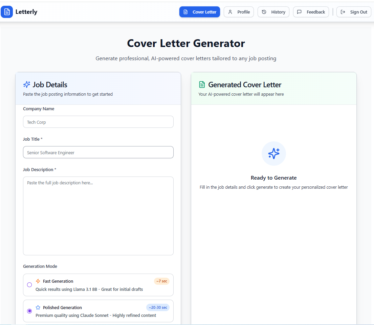
Task: Open the Profile page
Action: [239, 12]
